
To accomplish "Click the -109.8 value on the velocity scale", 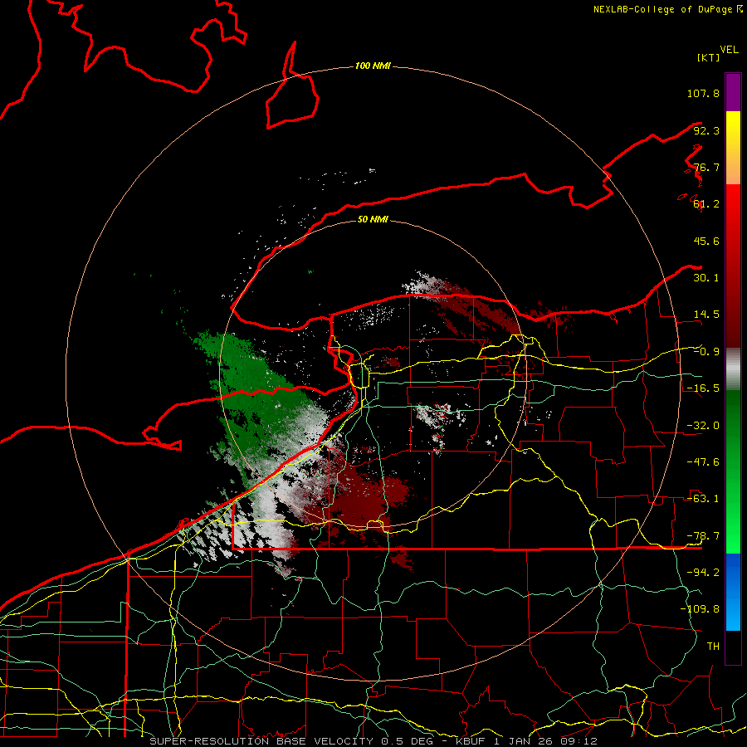I will pyautogui.click(x=700, y=609).
